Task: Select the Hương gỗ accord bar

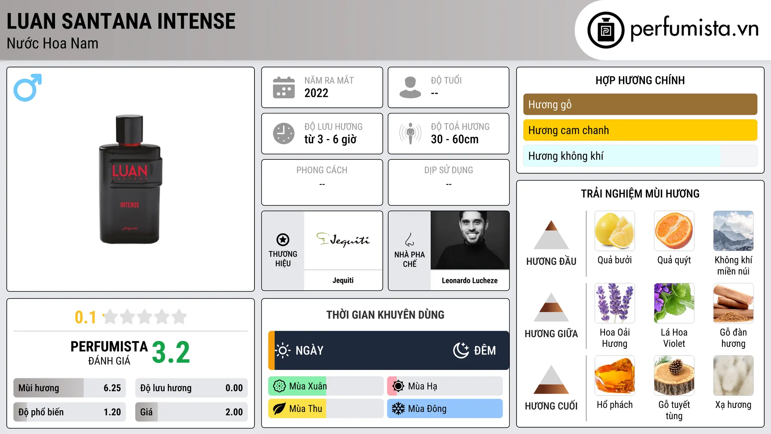Action: tap(640, 104)
